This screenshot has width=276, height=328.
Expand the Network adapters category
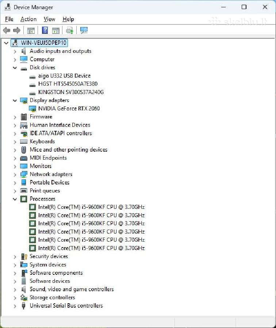pos(15,175)
